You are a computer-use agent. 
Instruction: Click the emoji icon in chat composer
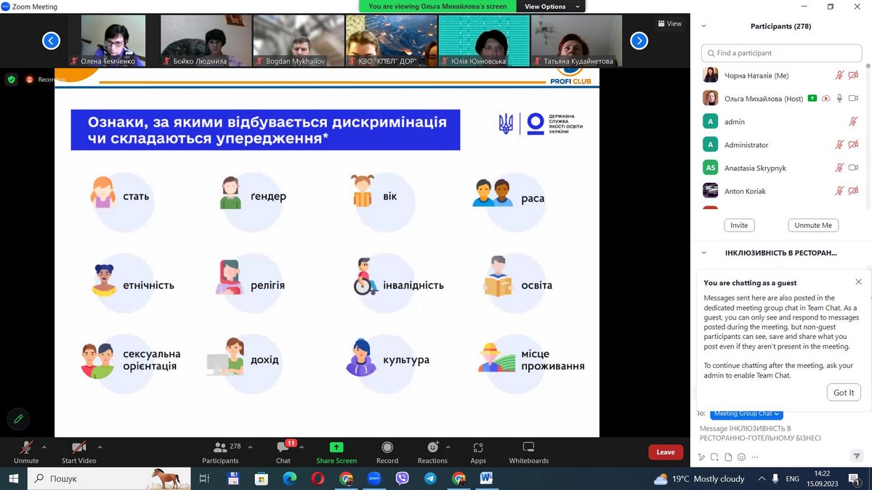point(741,457)
